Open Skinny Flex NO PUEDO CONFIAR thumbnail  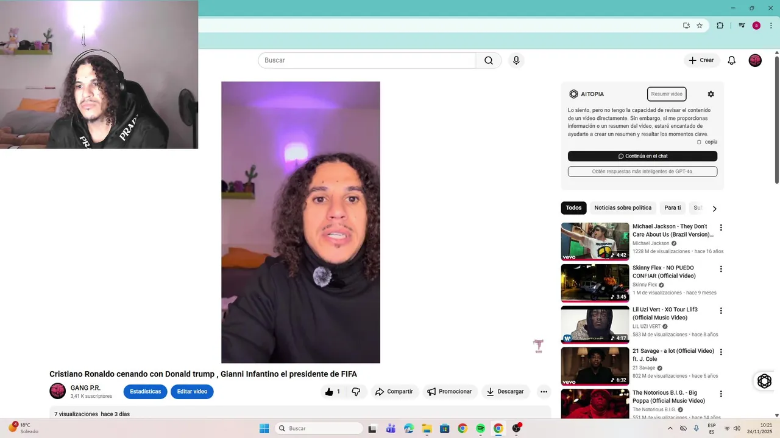point(595,283)
